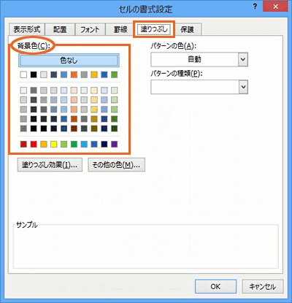Image resolution: width=292 pixels, height=303 pixels.
Task: Open 塗りつぶし効果 dialog button
Action: point(50,165)
